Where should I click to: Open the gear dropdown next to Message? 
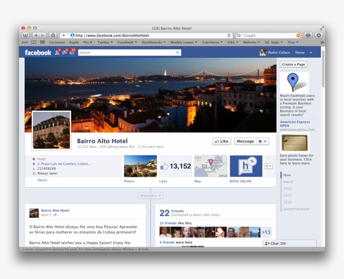point(263,141)
